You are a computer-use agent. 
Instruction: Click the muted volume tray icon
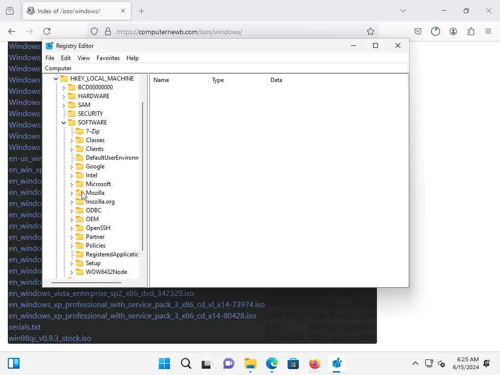pos(441,364)
